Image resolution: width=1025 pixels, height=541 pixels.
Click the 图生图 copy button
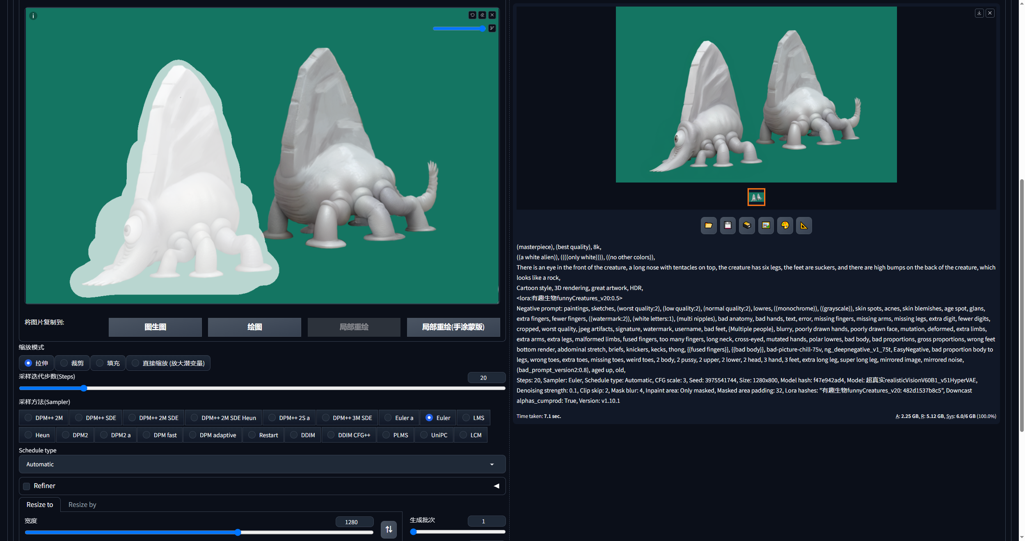(155, 327)
